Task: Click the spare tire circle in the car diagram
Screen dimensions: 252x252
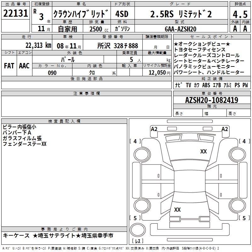Action: [x=138, y=230]
